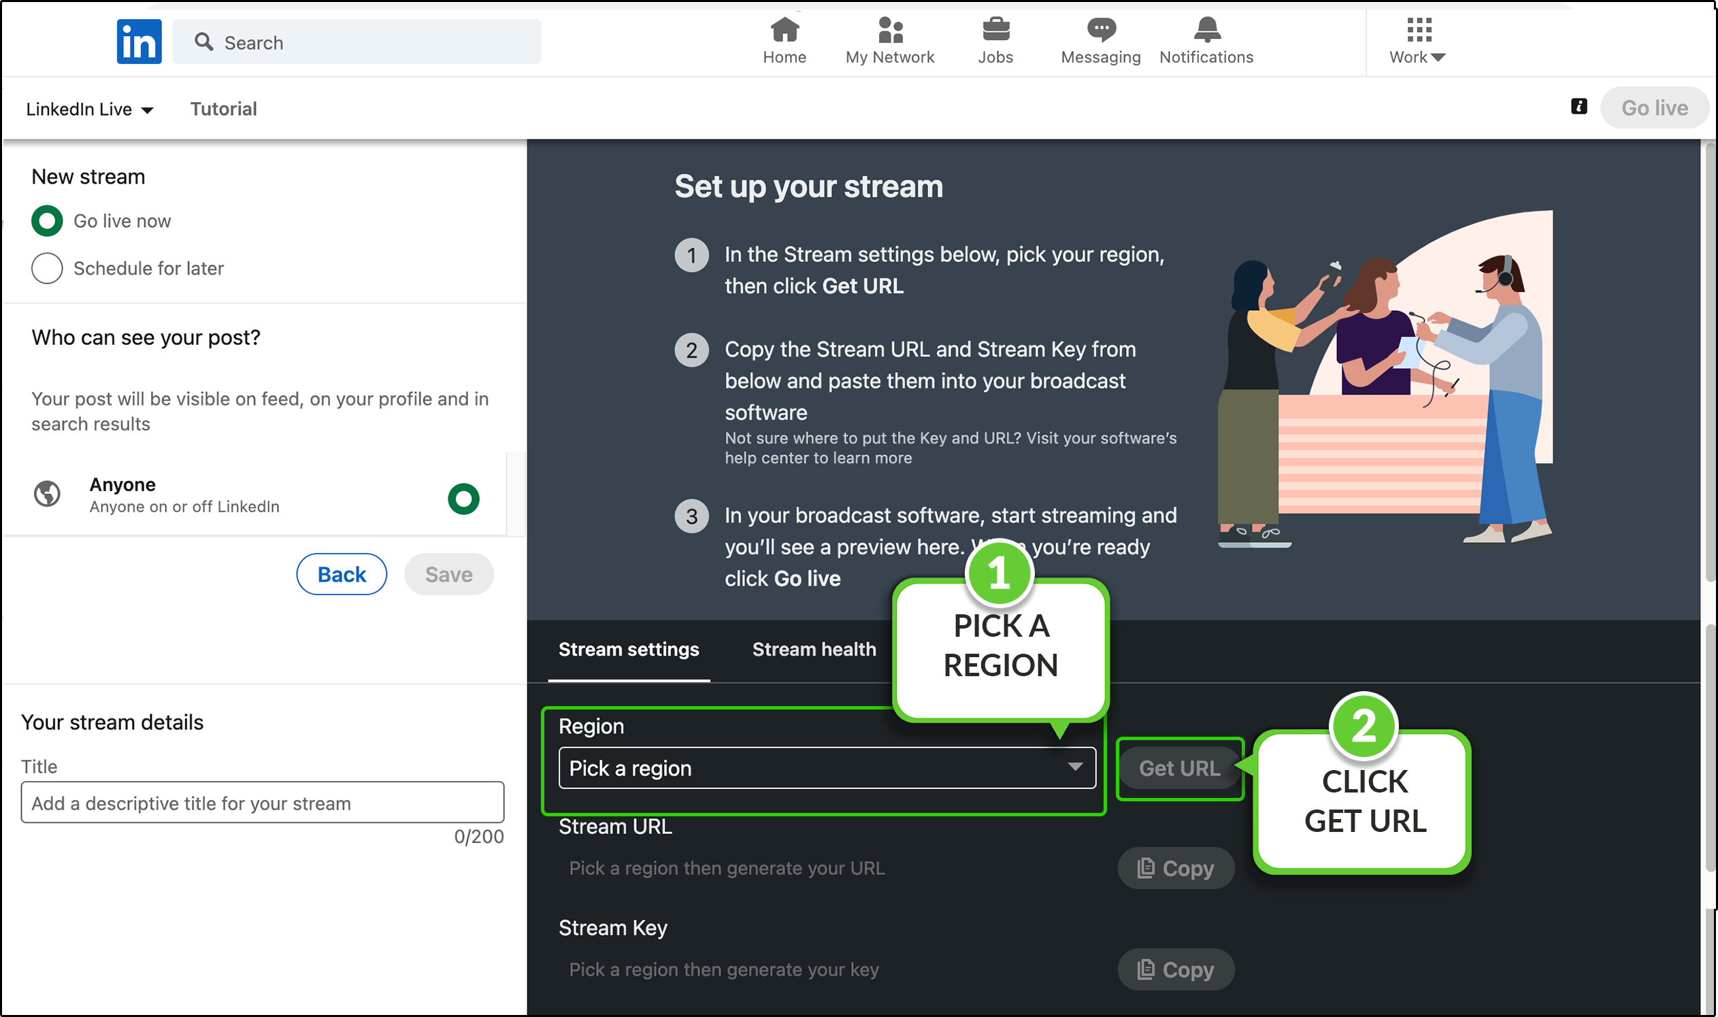The height and width of the screenshot is (1017, 1718).
Task: Click the 'Set up your stream' heading
Action: coord(808,186)
